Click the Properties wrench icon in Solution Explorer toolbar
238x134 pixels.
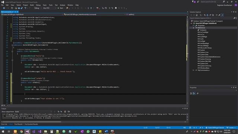[x=219, y=15]
